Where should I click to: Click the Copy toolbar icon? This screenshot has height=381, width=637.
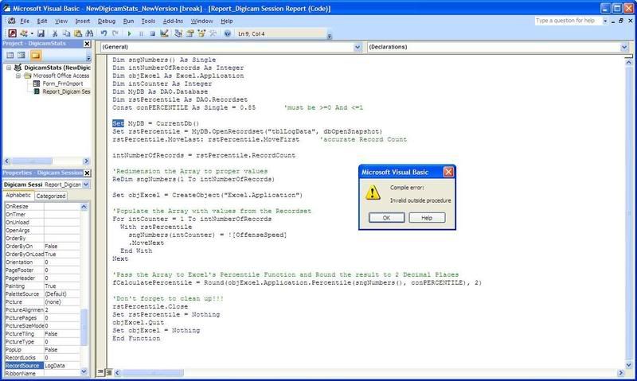(x=67, y=33)
